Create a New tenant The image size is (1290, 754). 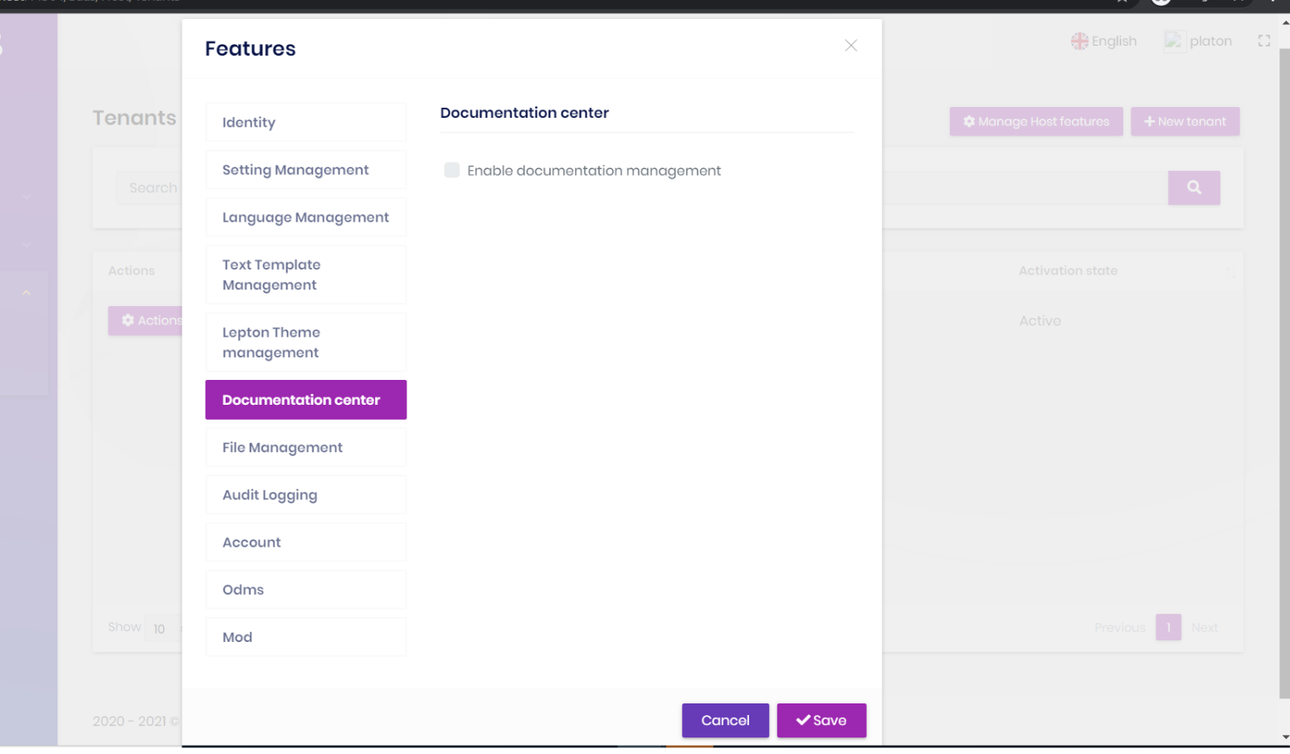(x=1185, y=121)
